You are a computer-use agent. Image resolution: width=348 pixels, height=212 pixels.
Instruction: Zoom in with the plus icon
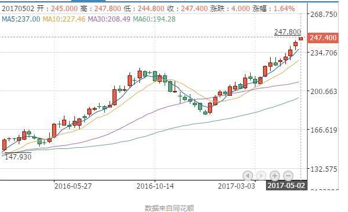click(x=275, y=176)
